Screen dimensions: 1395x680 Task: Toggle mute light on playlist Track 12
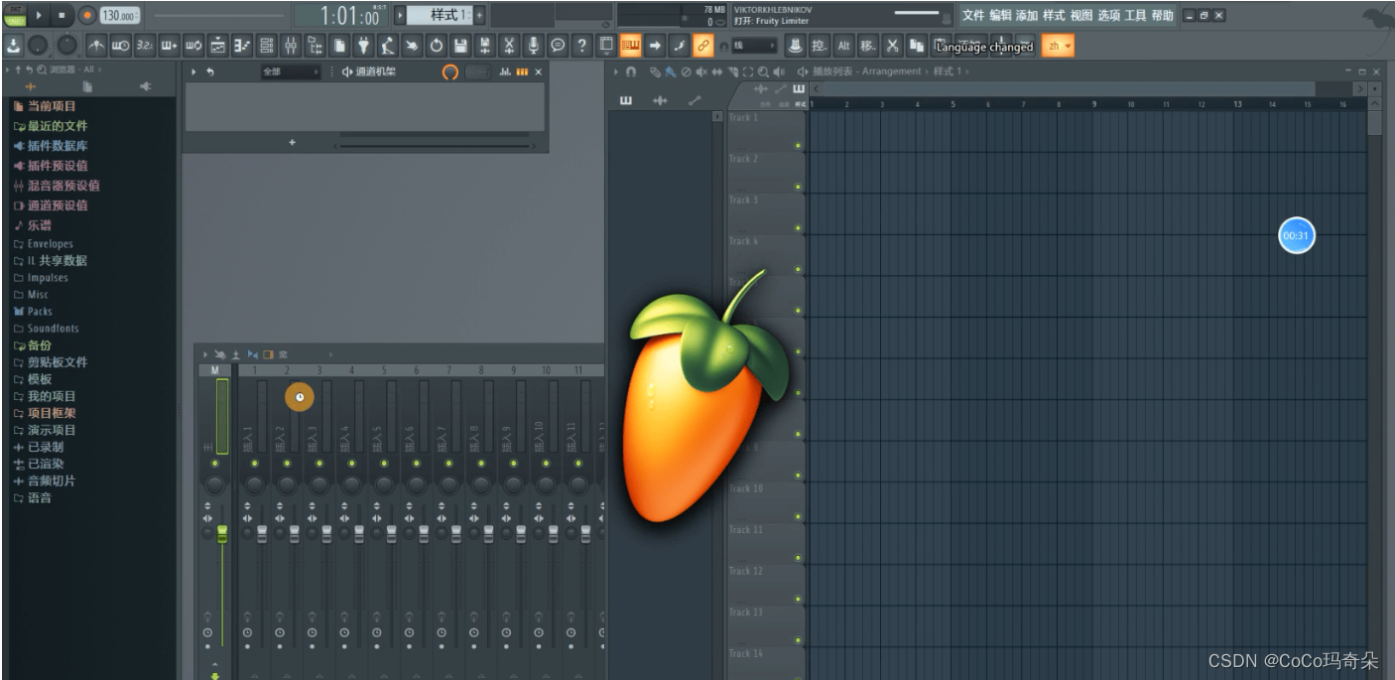tap(798, 600)
